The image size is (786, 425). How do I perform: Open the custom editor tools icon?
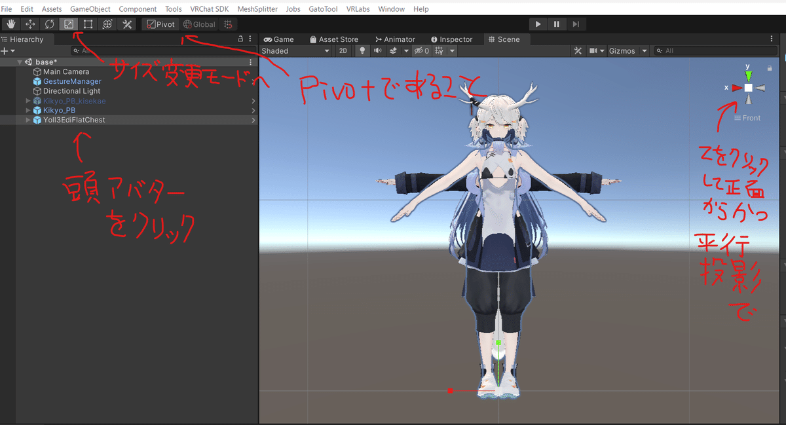[x=128, y=24]
